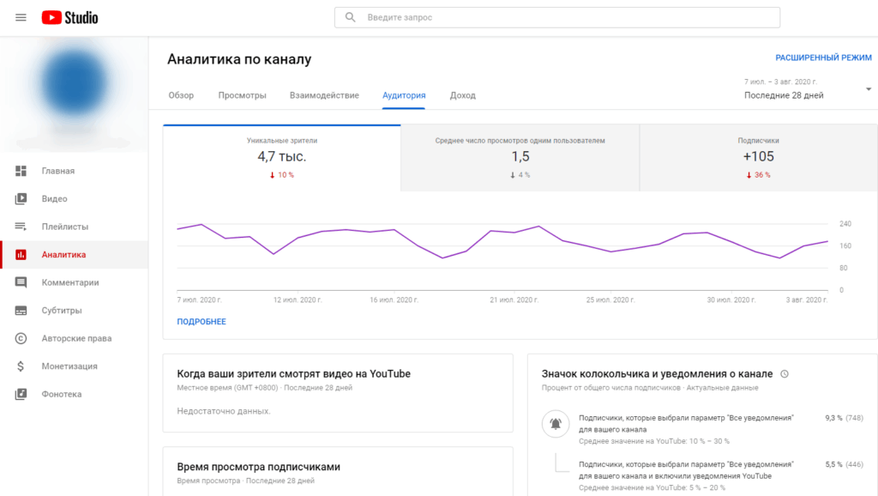Click the 7 июл. 2020 г. axis label
This screenshot has width=878, height=496.
click(x=199, y=299)
